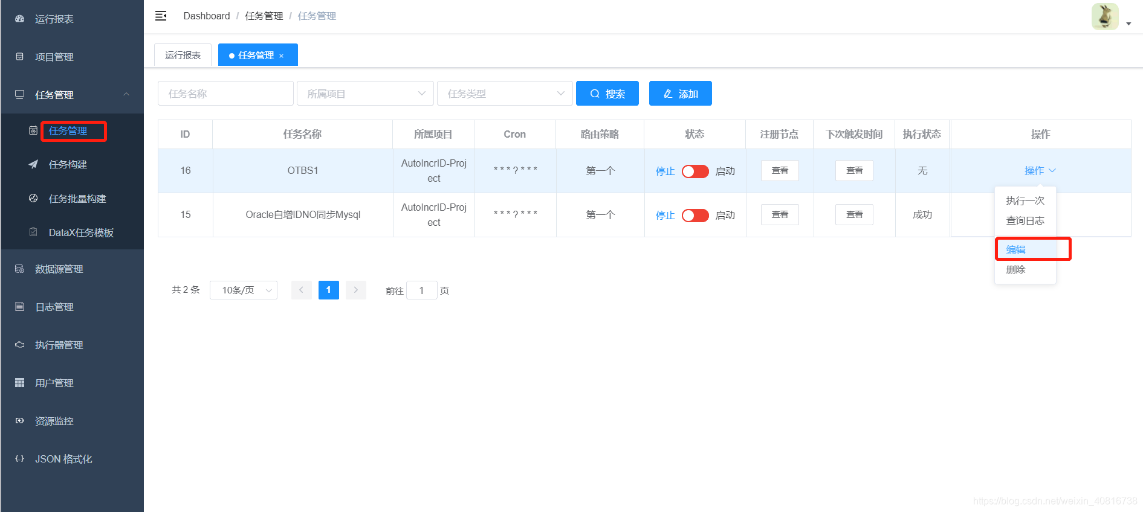Image resolution: width=1143 pixels, height=512 pixels.
Task: Open the 任务类型 filter dropdown
Action: click(x=505, y=94)
